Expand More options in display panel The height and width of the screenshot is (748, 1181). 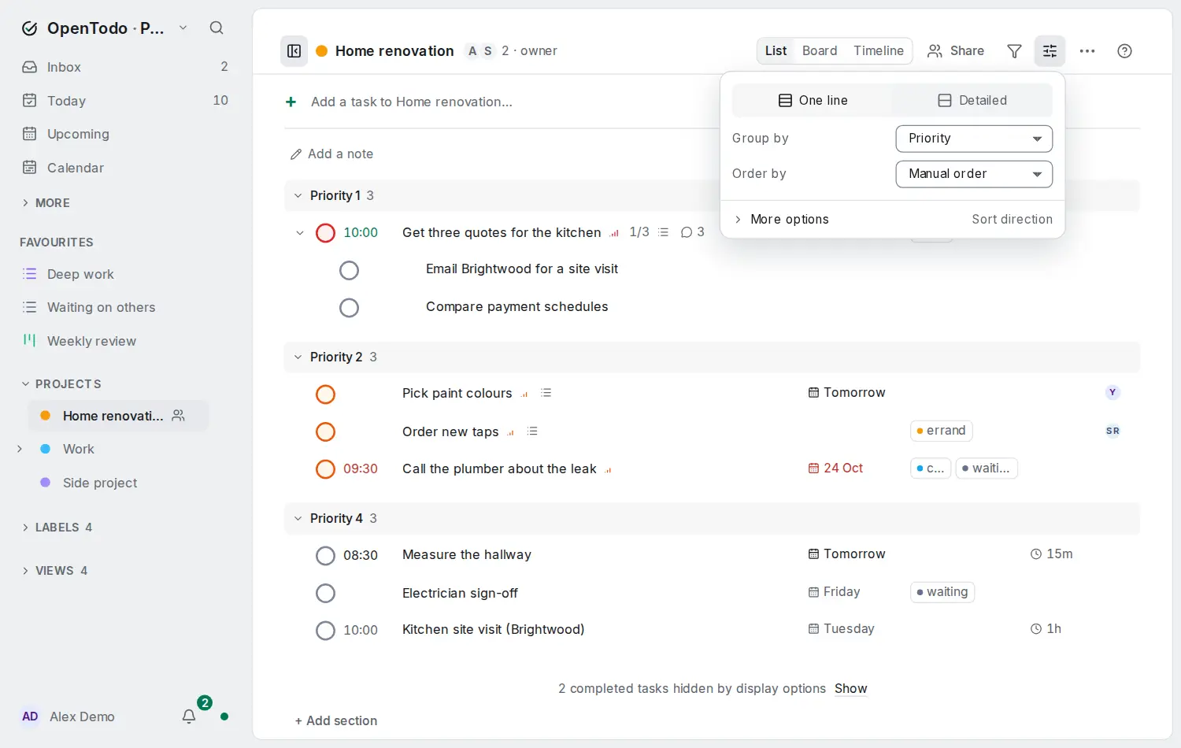[781, 220]
